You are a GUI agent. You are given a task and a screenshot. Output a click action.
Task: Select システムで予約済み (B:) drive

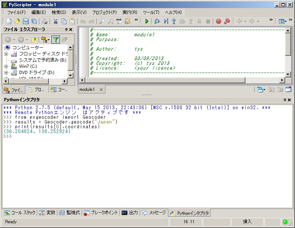42,60
